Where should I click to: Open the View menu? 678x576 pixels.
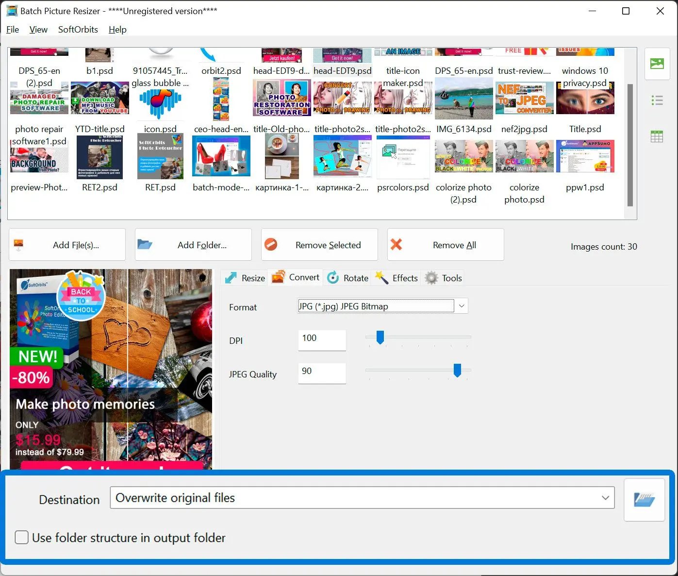click(38, 30)
